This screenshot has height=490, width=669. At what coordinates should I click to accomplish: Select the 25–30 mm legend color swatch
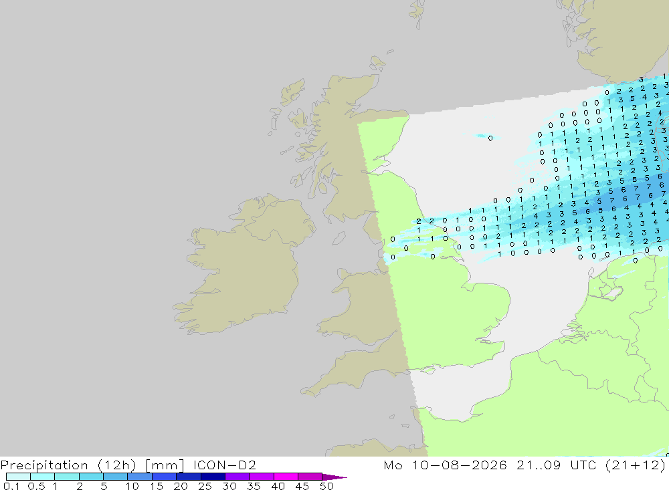pyautogui.click(x=213, y=477)
